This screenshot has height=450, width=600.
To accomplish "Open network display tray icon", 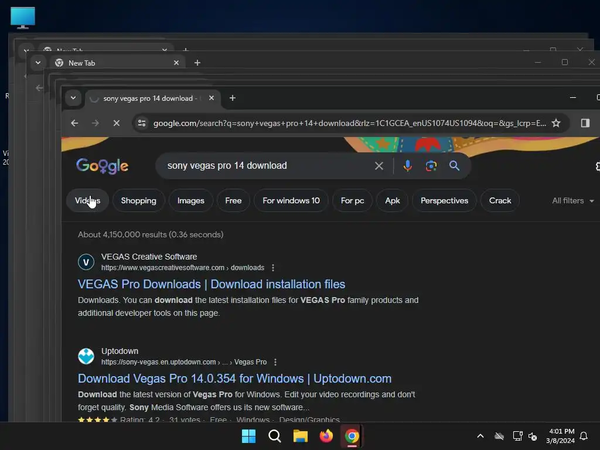I will click(x=518, y=436).
